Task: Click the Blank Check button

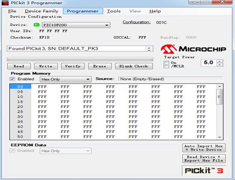Action: [x=134, y=66]
